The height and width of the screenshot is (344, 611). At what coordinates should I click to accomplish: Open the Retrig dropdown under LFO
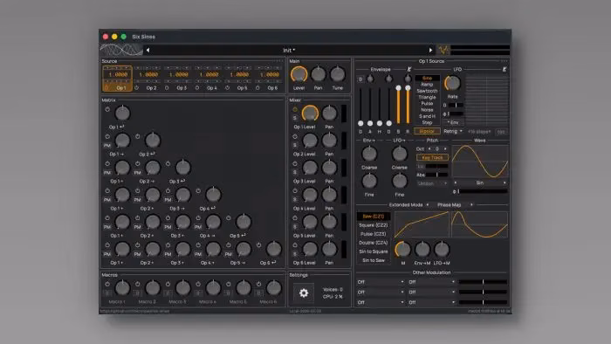453,131
